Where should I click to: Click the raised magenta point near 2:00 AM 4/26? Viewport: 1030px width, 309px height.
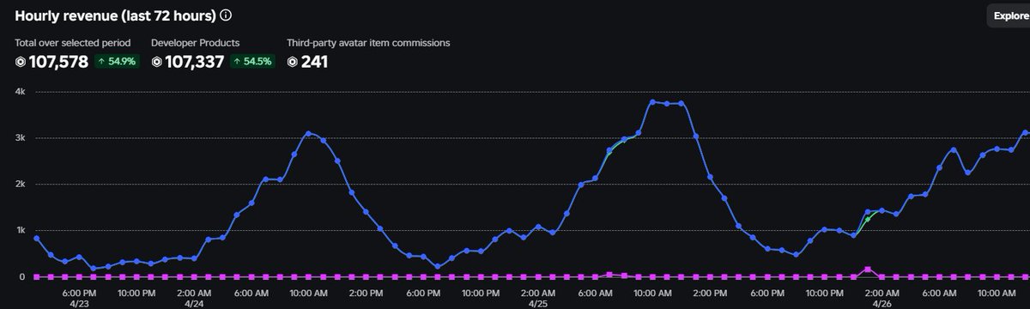pyautogui.click(x=868, y=270)
